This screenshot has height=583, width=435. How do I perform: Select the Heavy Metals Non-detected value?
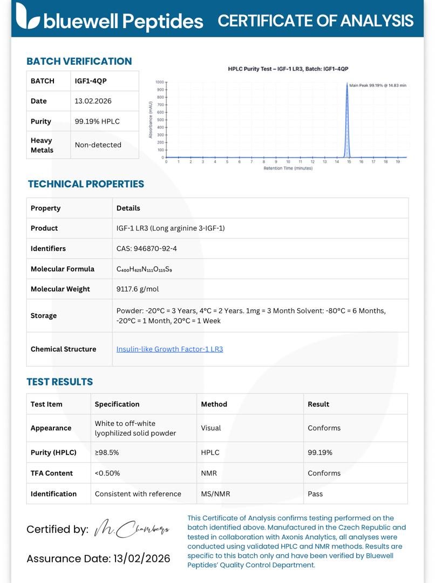[98, 145]
